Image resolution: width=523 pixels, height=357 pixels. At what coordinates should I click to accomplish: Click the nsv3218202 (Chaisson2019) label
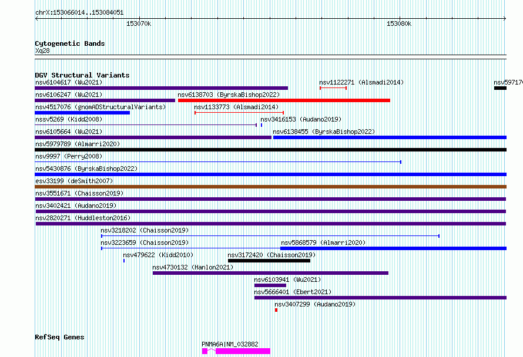145,230
